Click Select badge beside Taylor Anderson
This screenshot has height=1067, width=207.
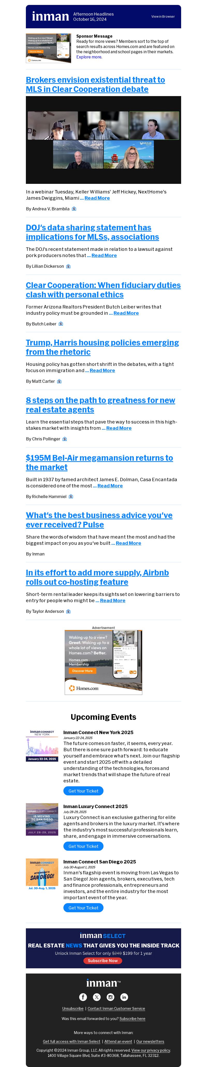tap(68, 611)
